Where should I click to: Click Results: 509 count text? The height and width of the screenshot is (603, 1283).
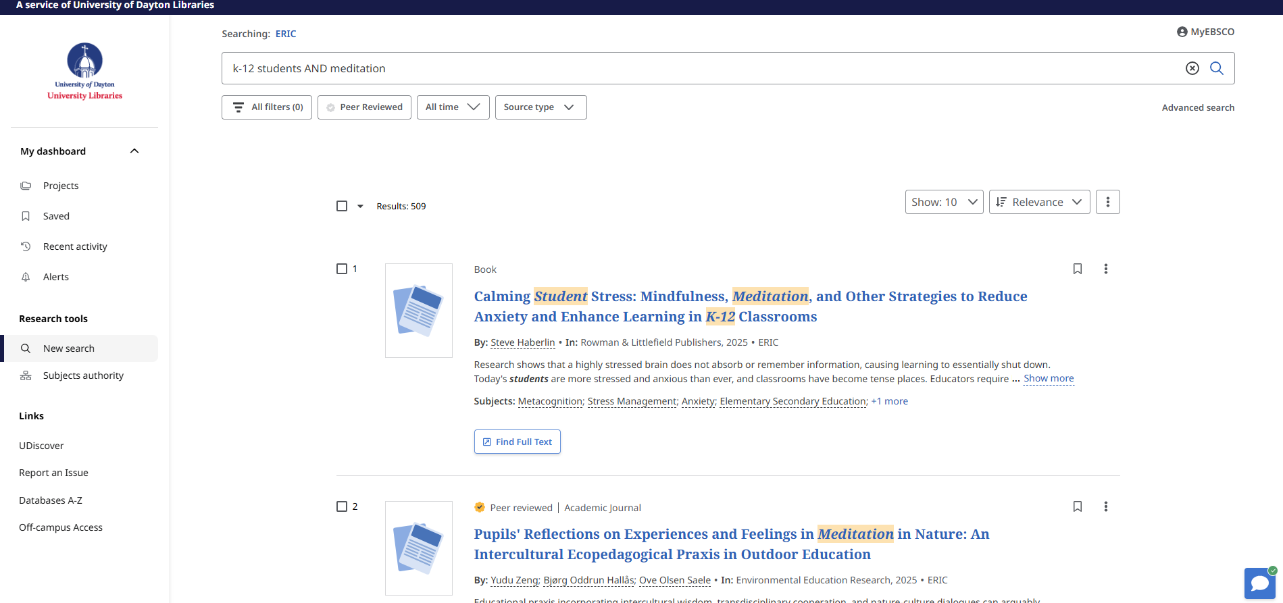(401, 206)
